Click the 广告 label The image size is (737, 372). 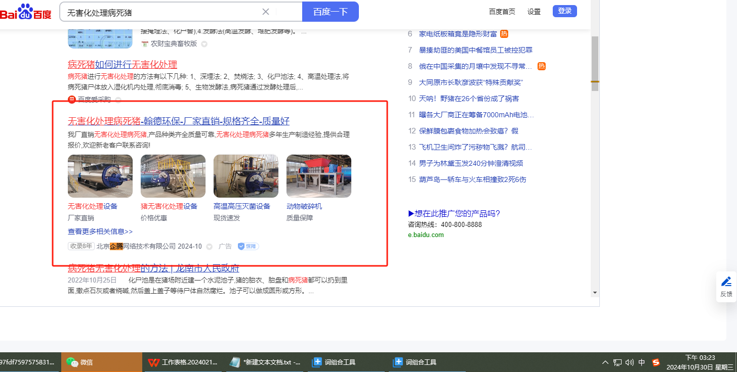point(225,246)
